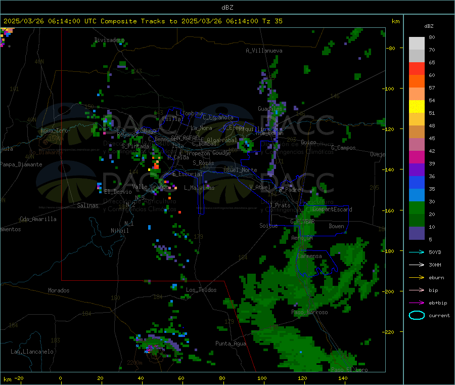Click the dusty pink 45 dBZ swatch
The image size is (455, 385).
(x=417, y=144)
